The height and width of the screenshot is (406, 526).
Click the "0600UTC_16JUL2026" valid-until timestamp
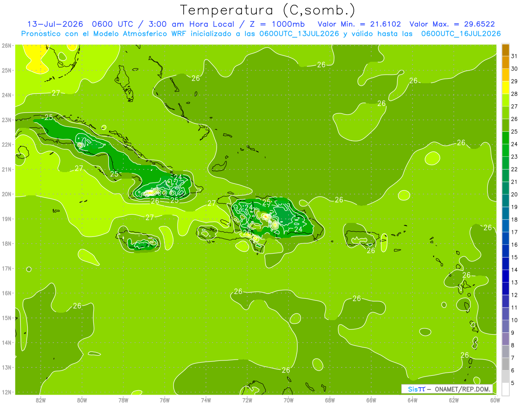pos(461,33)
